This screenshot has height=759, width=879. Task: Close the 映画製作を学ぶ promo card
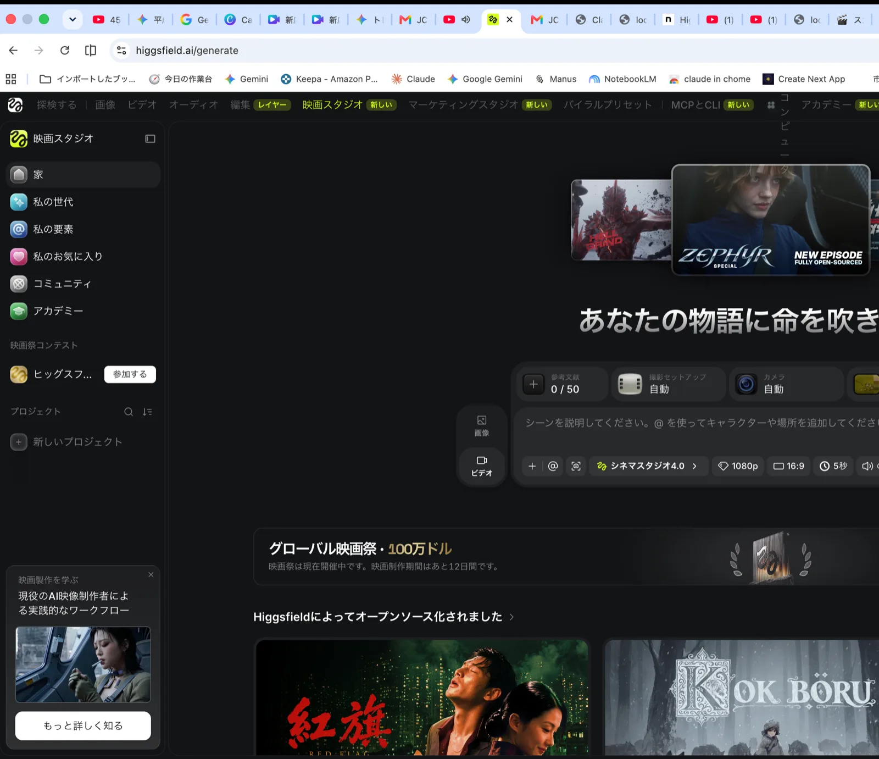point(151,575)
